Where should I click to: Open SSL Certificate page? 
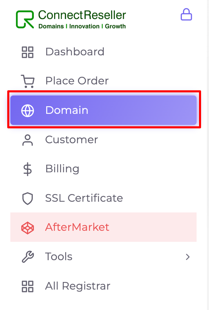click(103, 198)
